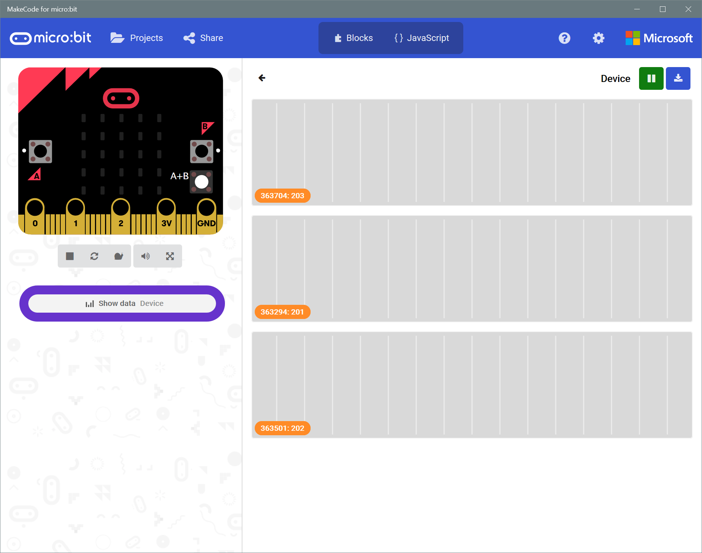This screenshot has height=553, width=702.
Task: Select the 363704: 203 data label
Action: (282, 196)
